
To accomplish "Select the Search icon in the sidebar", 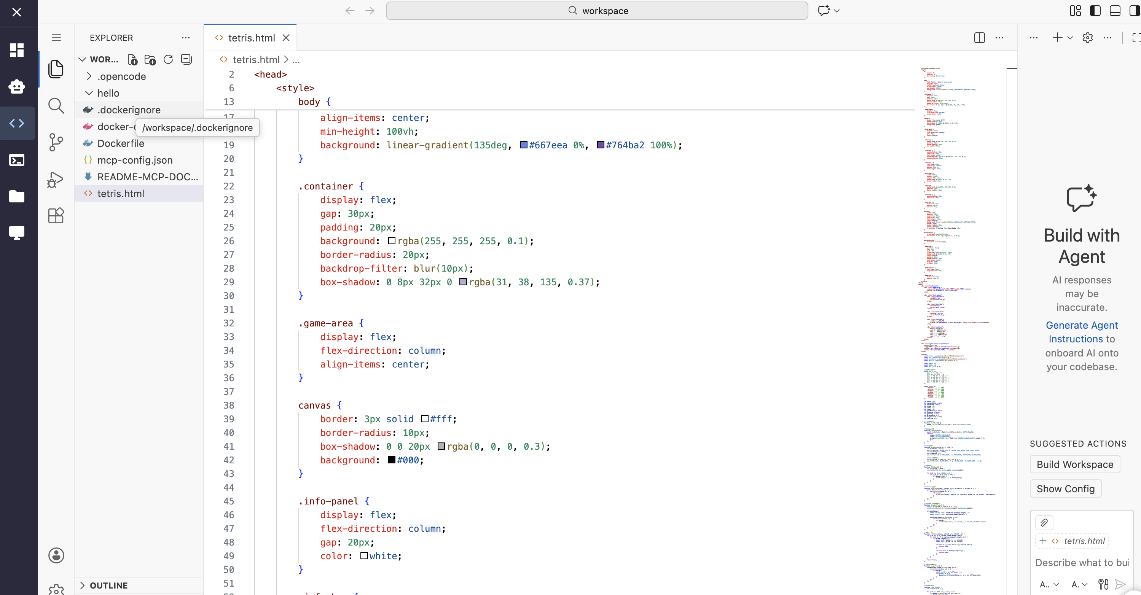I will point(56,106).
